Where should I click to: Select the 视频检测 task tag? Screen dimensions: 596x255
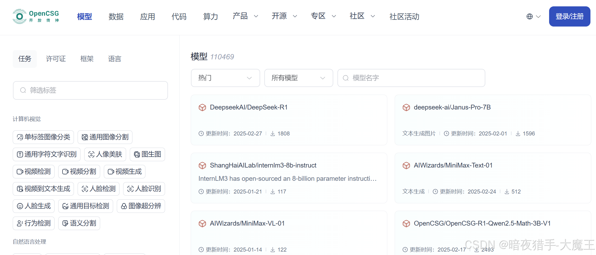click(34, 172)
